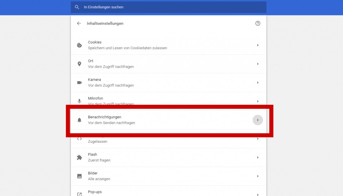The image size is (343, 196).
Task: Expand Kamera settings arrow
Action: [258, 82]
